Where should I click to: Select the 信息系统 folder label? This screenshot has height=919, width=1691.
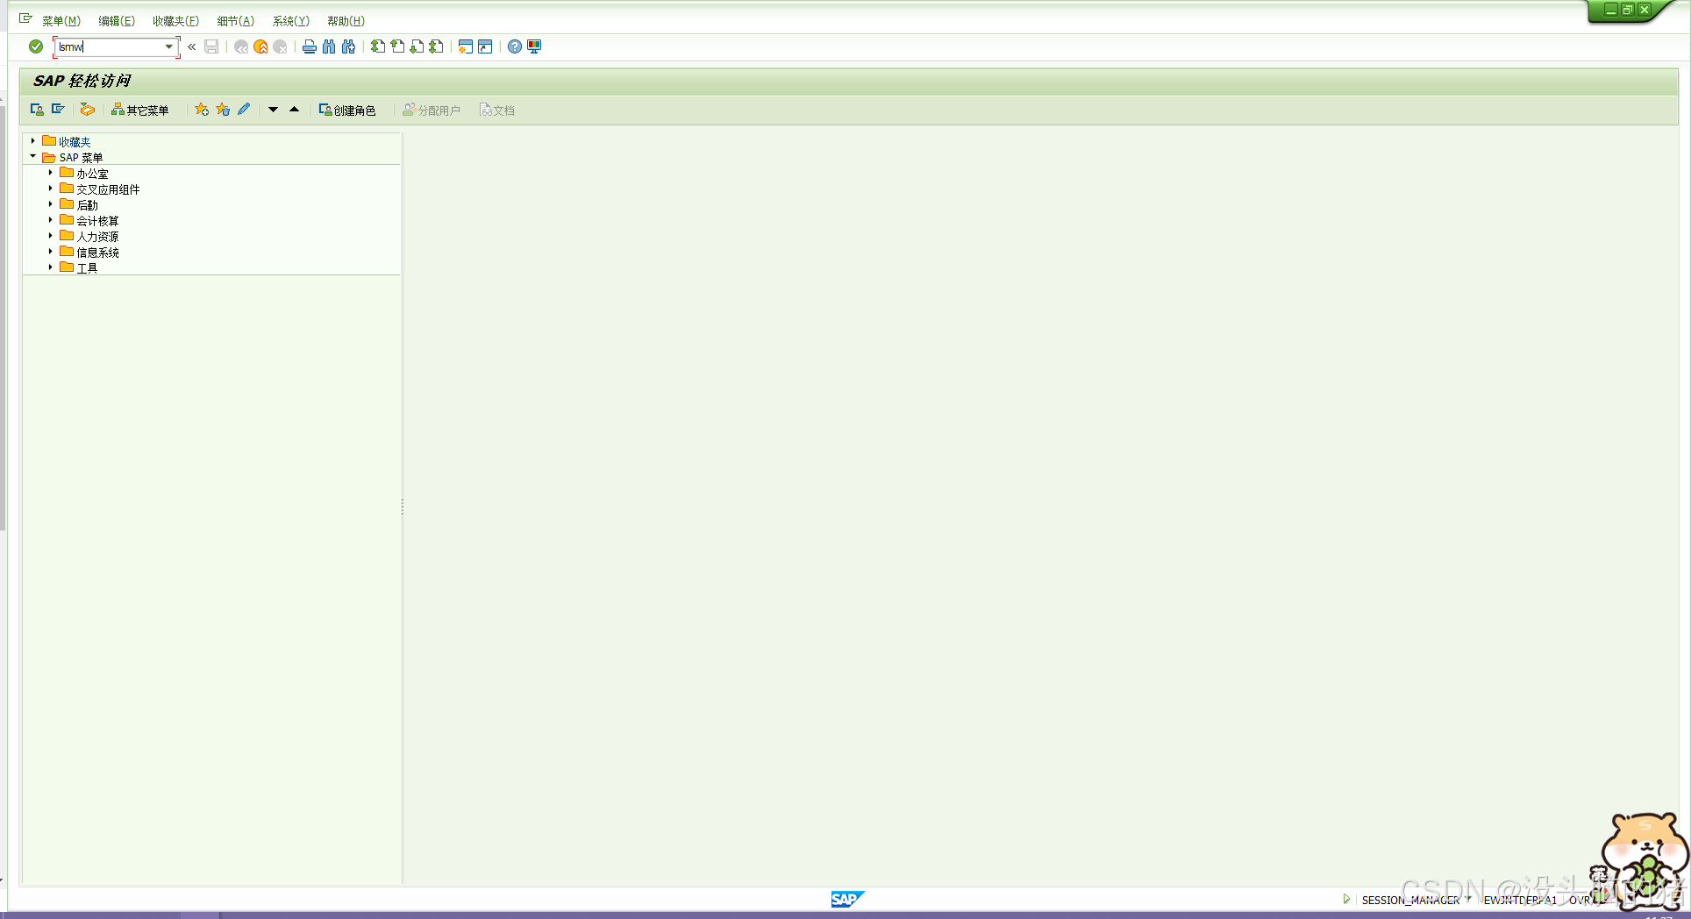click(97, 253)
